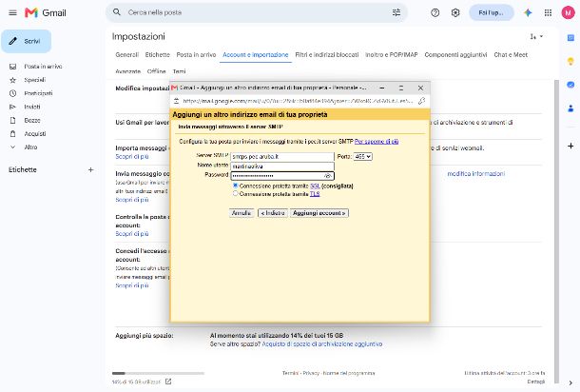Click the Fai l'upgrade button
Image resolution: width=580 pixels, height=392 pixels.
[492, 12]
